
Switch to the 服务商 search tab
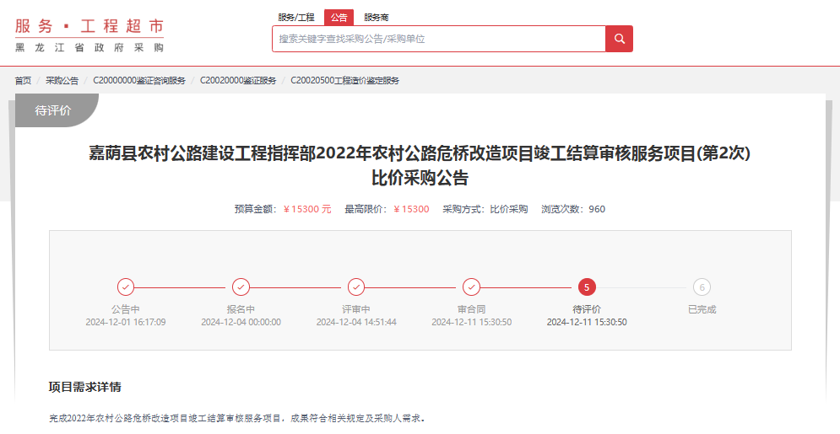click(377, 18)
